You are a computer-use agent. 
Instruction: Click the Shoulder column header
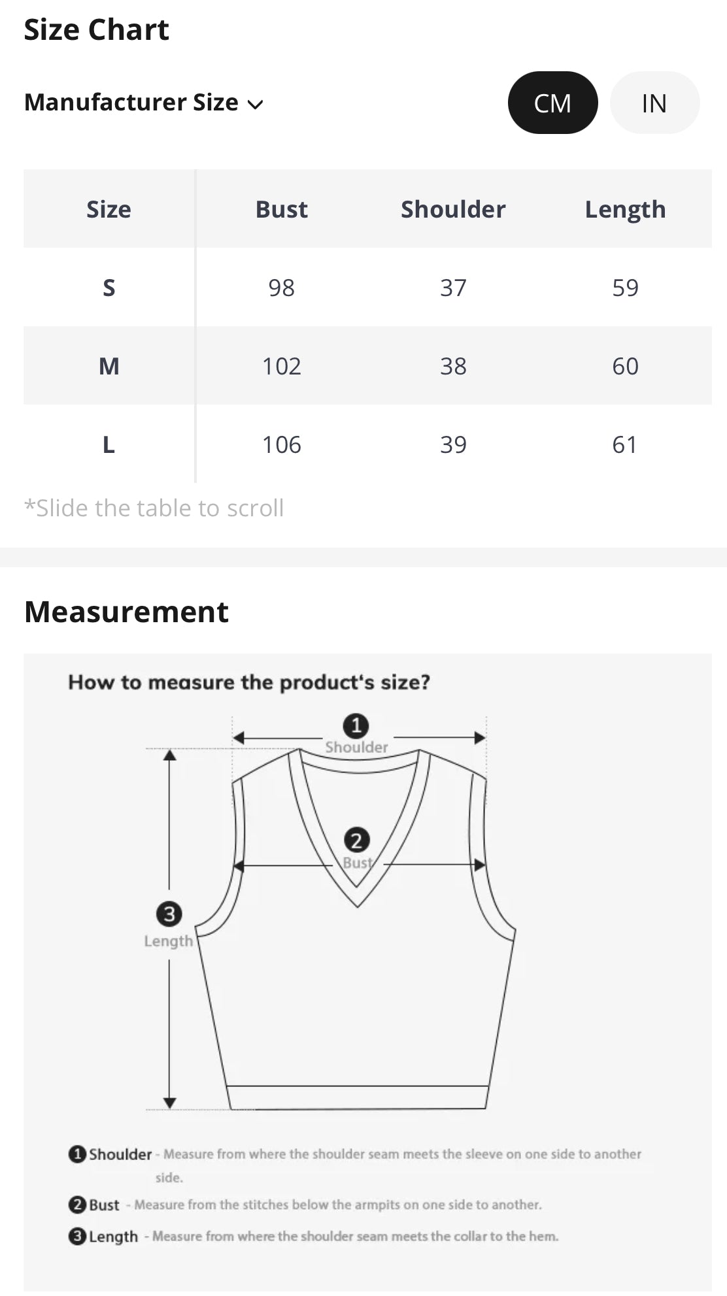[x=453, y=209]
